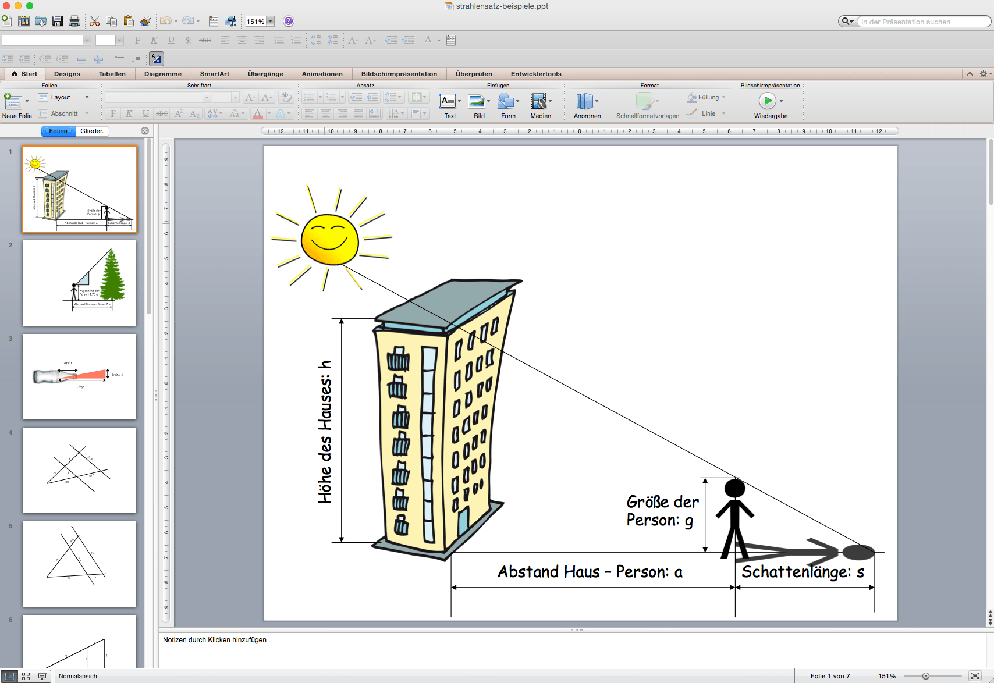Expand the Layout dropdown
The width and height of the screenshot is (994, 683).
[87, 98]
